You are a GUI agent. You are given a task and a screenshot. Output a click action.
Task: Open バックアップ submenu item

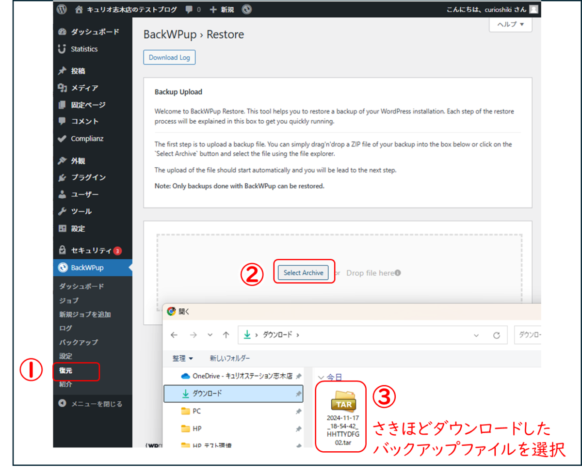(x=79, y=342)
